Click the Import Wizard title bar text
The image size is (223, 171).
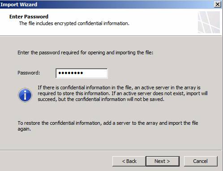click(x=19, y=4)
